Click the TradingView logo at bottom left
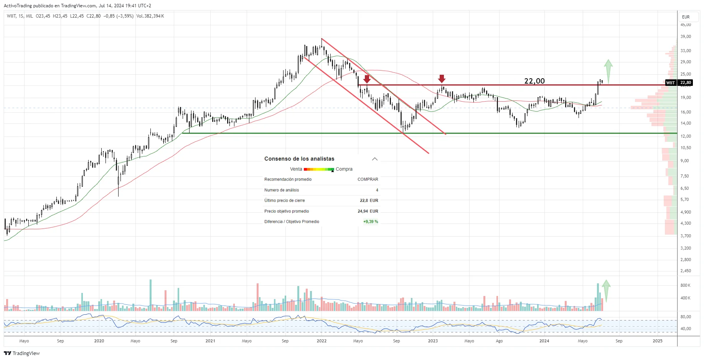 click(x=20, y=353)
